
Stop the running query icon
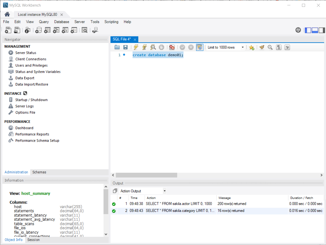pos(161,47)
